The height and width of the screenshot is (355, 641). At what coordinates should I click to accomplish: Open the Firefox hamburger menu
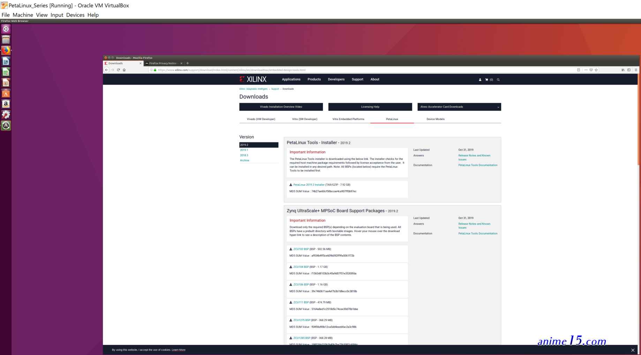click(x=636, y=70)
